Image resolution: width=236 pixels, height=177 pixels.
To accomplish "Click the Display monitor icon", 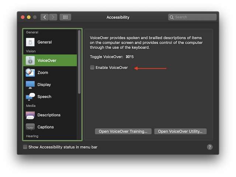I will tap(30, 85).
